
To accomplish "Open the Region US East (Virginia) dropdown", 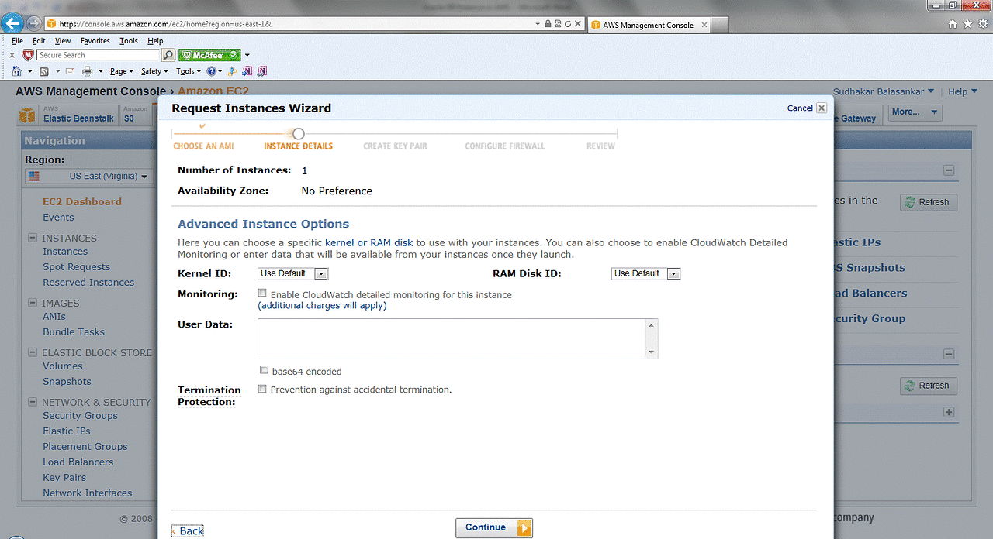I will (x=88, y=177).
